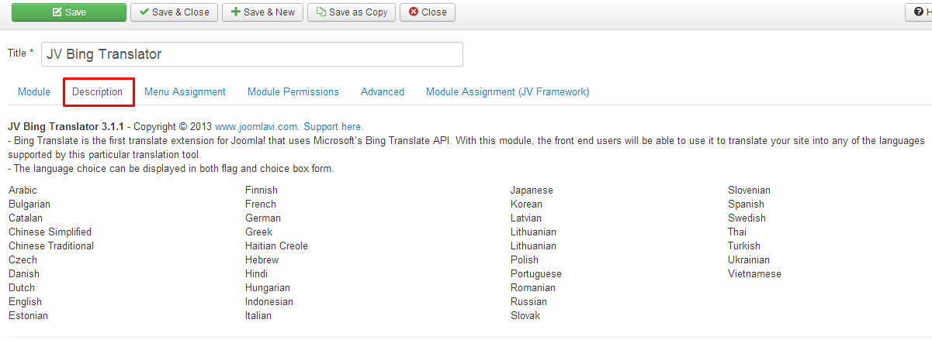Click Estonian in the language list
932x340 pixels.
[28, 315]
